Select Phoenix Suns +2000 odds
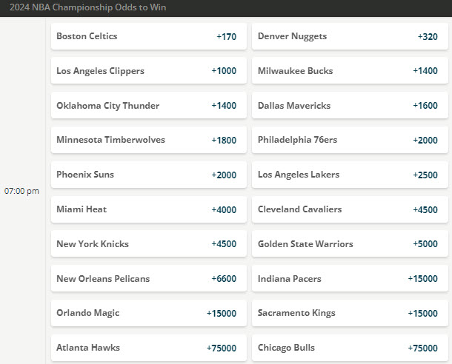 (149, 175)
